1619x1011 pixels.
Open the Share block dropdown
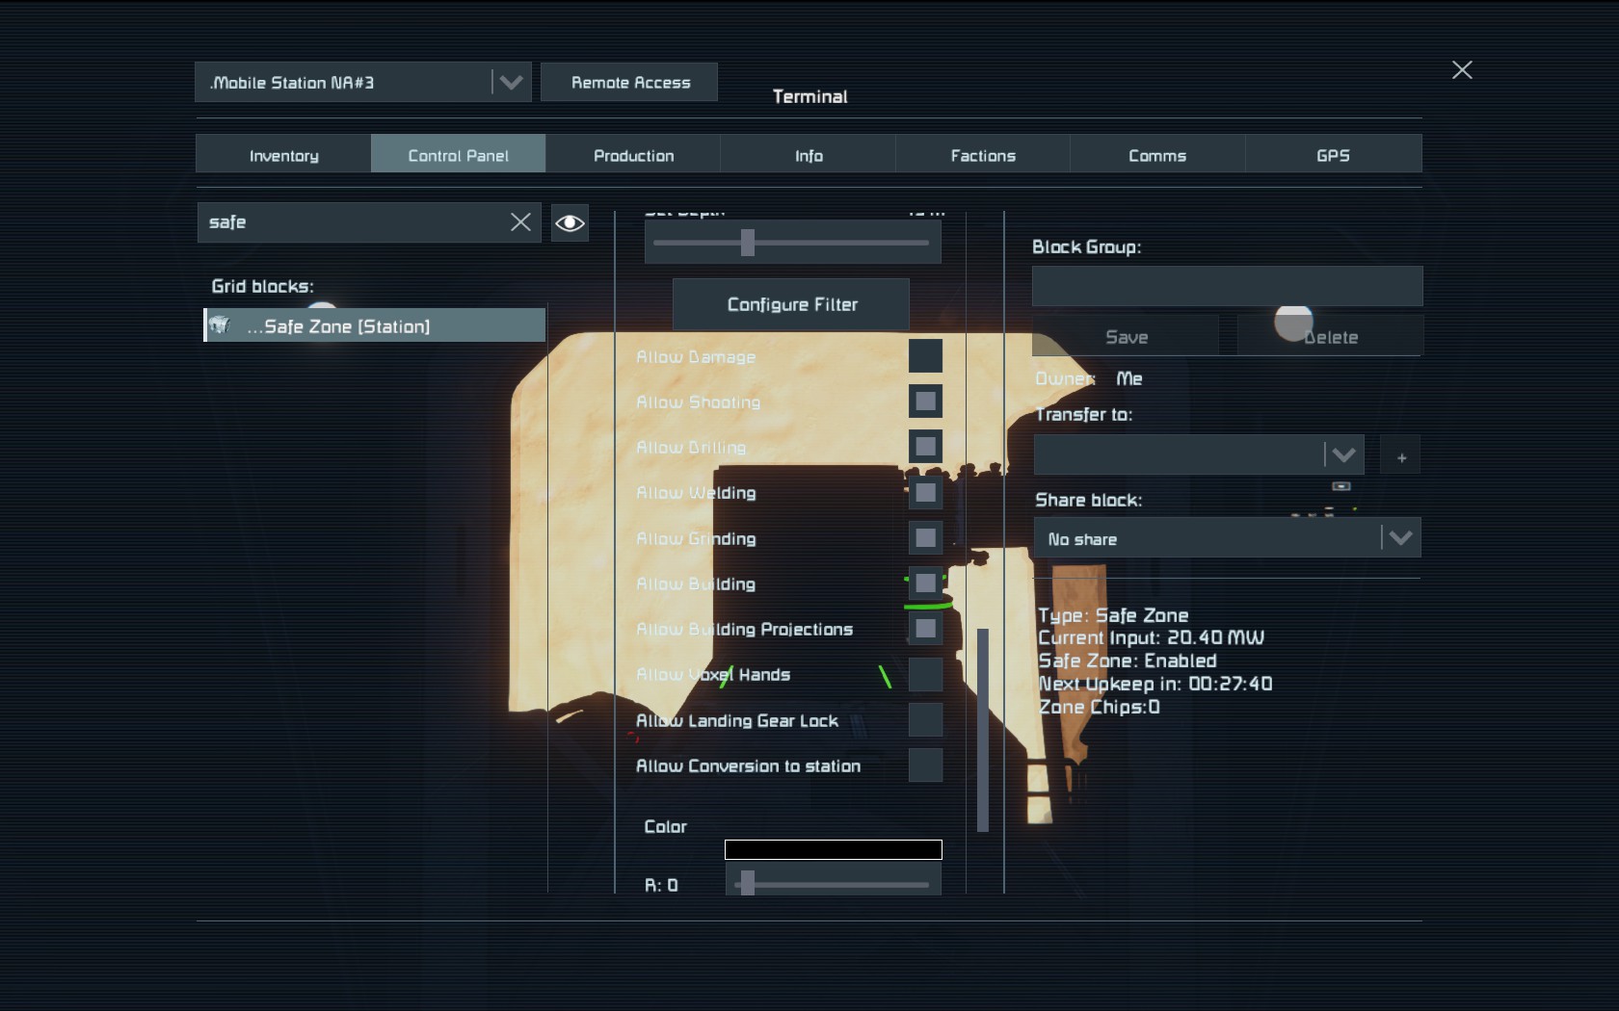point(1399,538)
